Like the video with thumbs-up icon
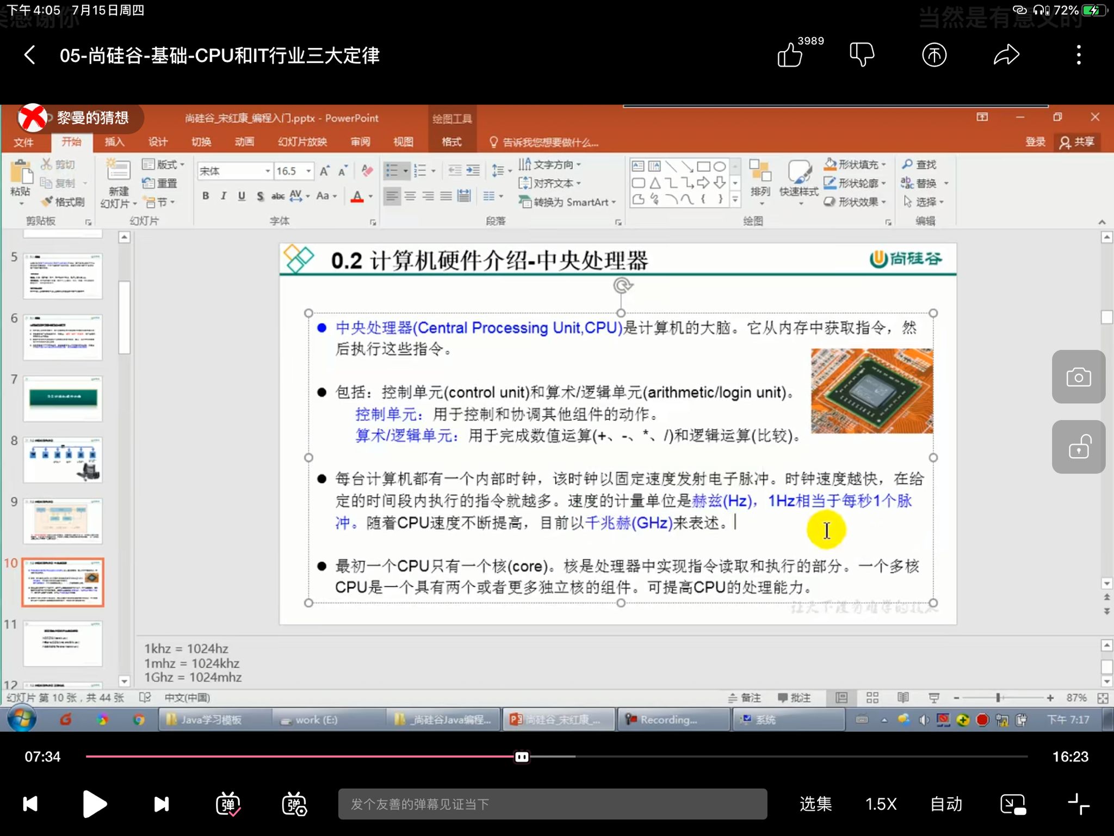1114x836 pixels. click(789, 55)
